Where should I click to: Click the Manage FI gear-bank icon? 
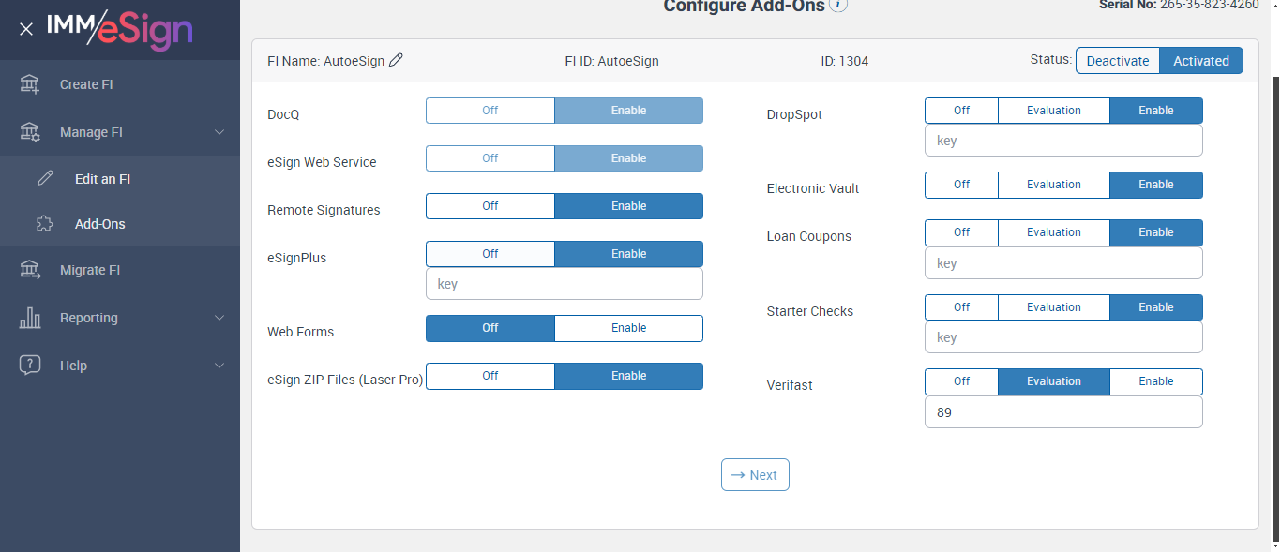tap(30, 132)
